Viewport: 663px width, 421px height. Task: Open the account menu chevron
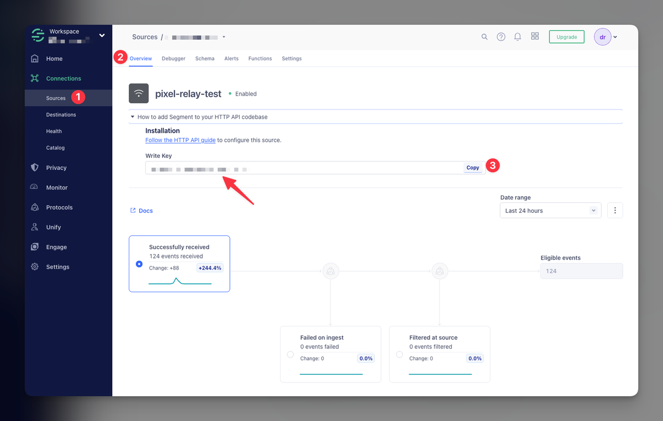coord(615,38)
